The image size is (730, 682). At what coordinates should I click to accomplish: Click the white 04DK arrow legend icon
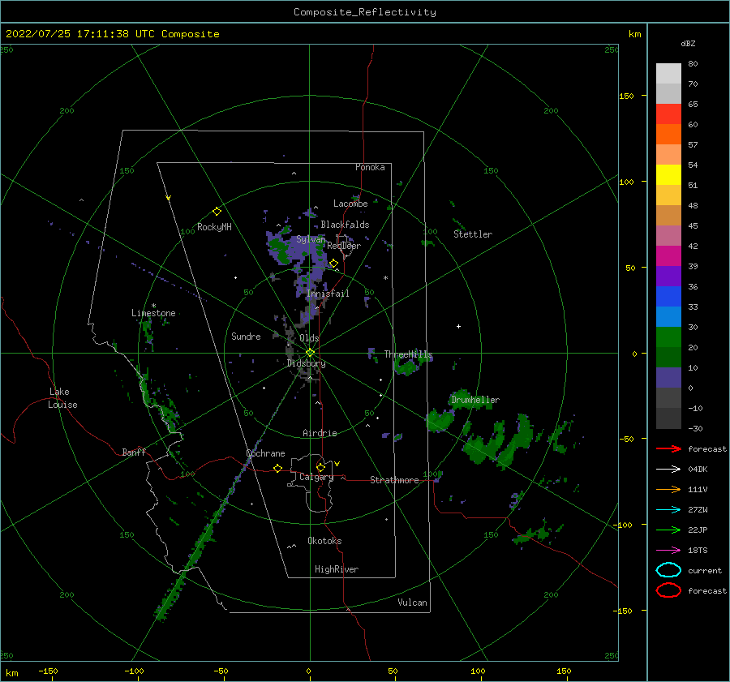tap(668, 470)
